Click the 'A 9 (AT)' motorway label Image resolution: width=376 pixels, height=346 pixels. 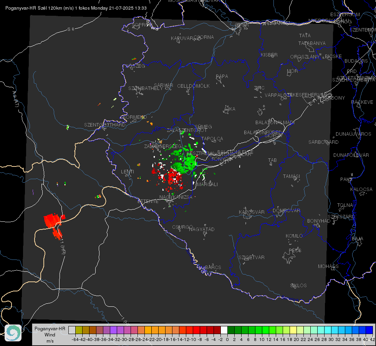[x=15, y=99]
